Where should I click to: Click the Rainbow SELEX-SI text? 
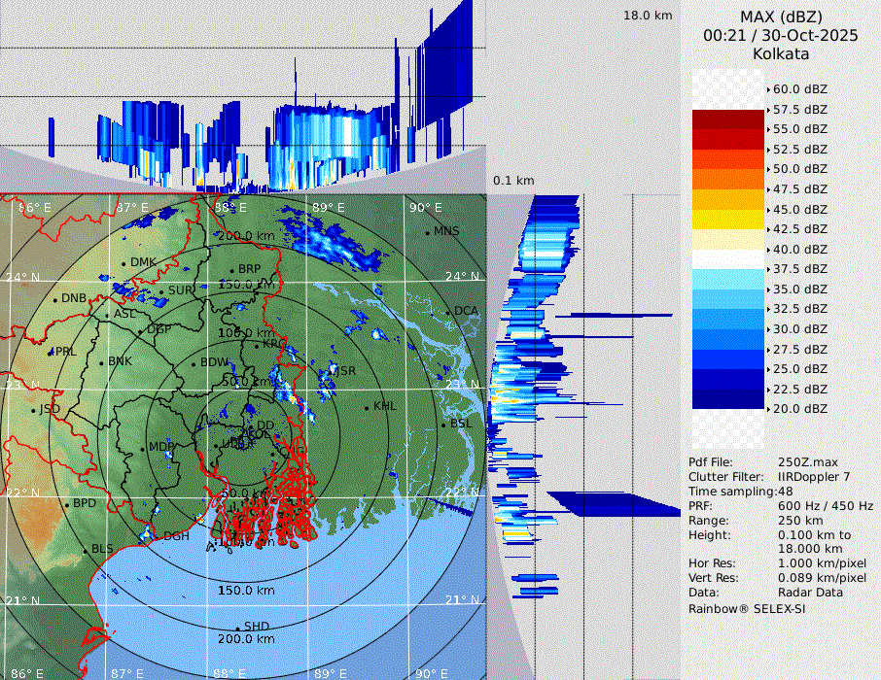(747, 608)
